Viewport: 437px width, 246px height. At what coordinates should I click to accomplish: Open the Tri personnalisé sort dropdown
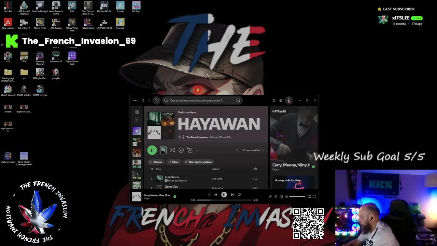[x=253, y=150]
